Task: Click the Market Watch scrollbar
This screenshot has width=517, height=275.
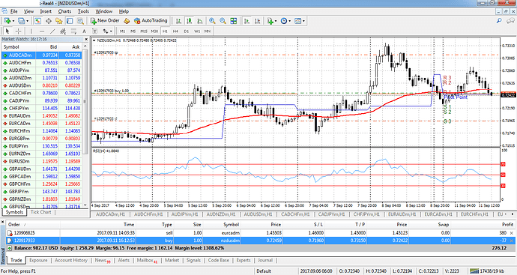Action: pyautogui.click(x=85, y=127)
